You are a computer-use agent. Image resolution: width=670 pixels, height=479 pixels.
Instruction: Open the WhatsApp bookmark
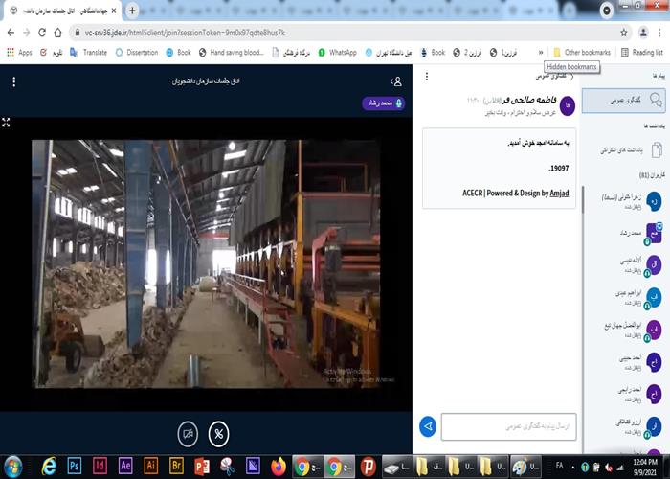[x=337, y=52]
